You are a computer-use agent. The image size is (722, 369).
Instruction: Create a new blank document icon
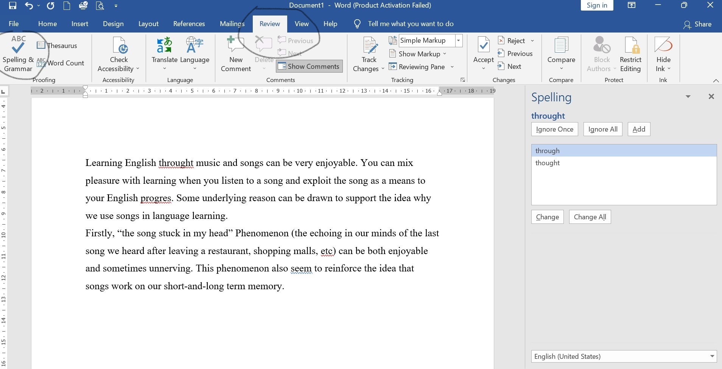click(67, 6)
